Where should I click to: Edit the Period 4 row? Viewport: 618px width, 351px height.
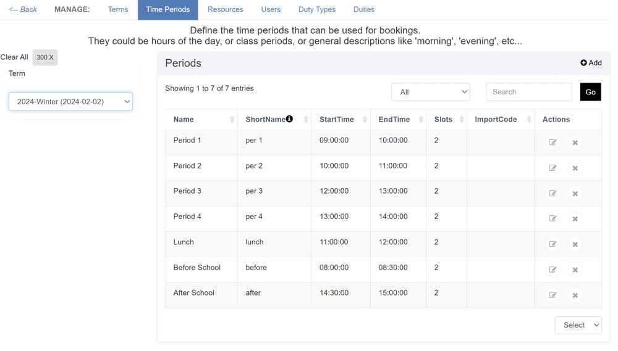click(x=552, y=219)
